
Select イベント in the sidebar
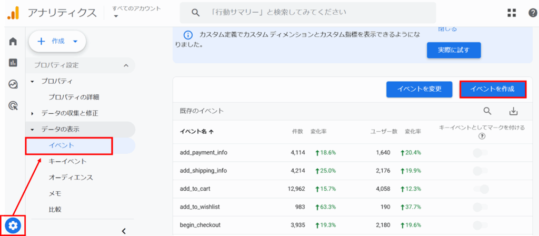coord(62,145)
